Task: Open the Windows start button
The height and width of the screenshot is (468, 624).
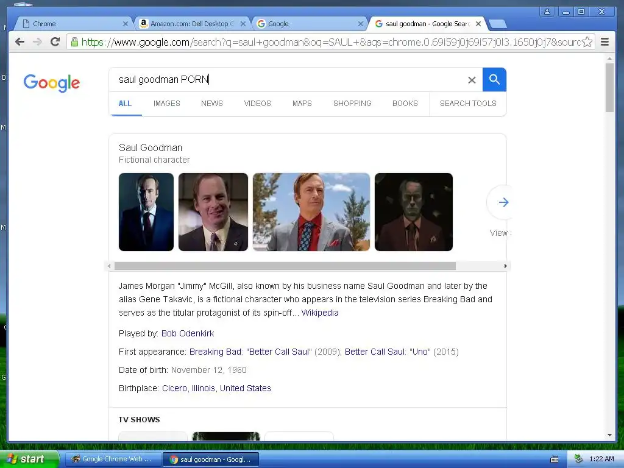Action: tap(30, 459)
